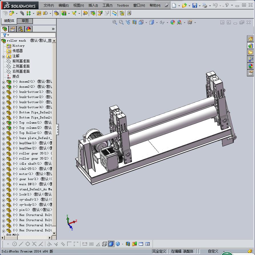Toggle Shaded With Edges display in bottom toolbar
Image resolution: width=255 pixels, height=255 pixels.
click(111, 244)
